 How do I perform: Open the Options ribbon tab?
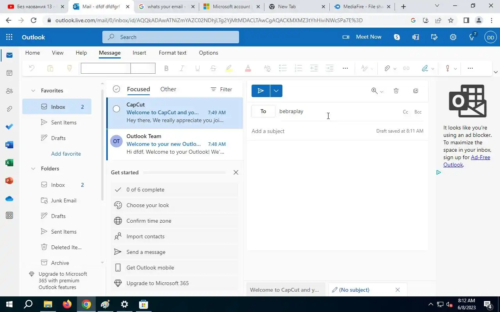(x=209, y=53)
